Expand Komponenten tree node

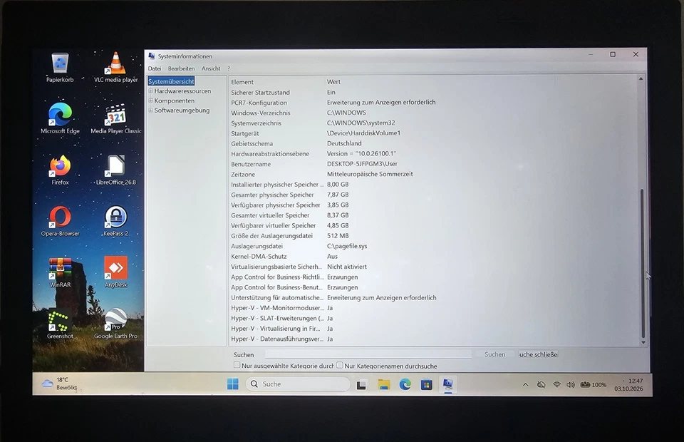150,101
